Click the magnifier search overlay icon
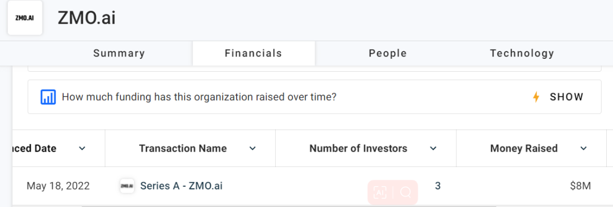Image resolution: width=613 pixels, height=207 pixels. (x=406, y=192)
